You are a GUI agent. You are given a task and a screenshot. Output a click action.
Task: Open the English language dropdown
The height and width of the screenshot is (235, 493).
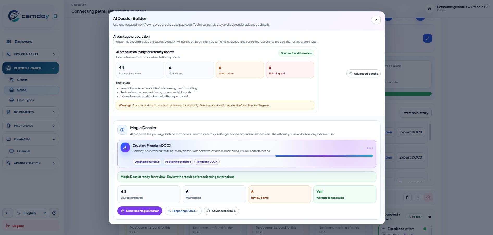31,213
